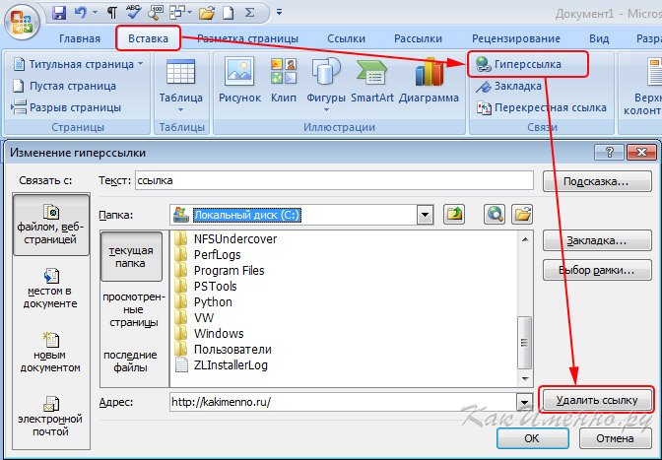Screen dimensions: 662x460
Task: Click the Закладка ribbon button
Action: [508, 86]
